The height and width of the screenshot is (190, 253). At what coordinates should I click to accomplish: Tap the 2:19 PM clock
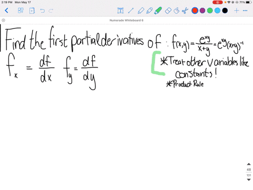pos(7,2)
